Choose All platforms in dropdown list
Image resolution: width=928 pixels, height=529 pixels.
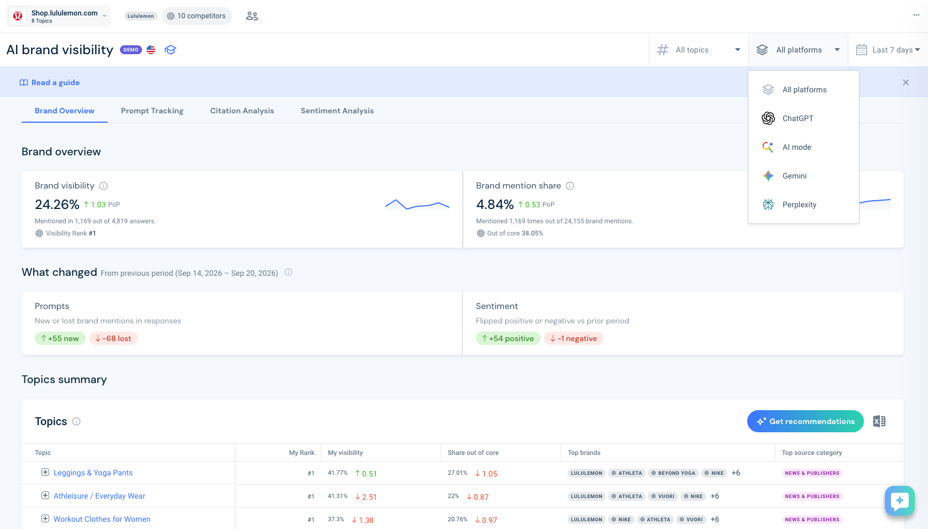pos(803,90)
